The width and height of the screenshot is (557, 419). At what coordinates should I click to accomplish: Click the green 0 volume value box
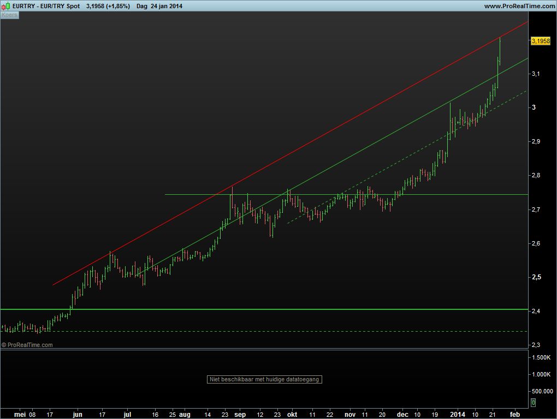(x=533, y=403)
